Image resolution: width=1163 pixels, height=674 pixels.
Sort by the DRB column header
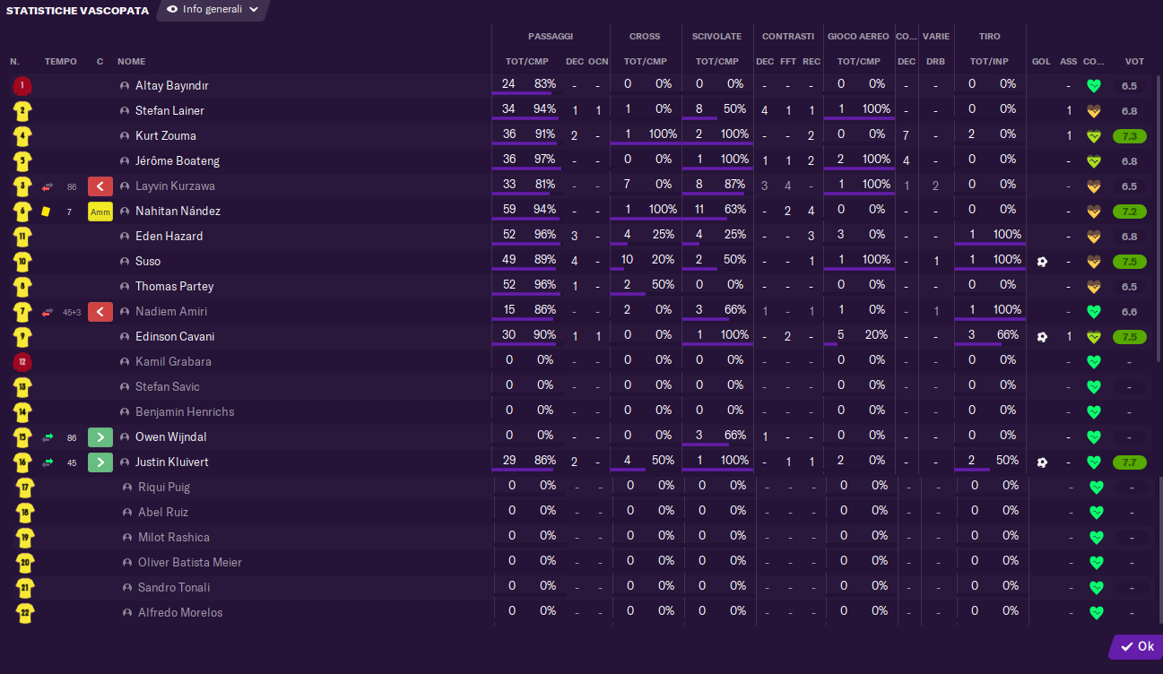(x=935, y=62)
